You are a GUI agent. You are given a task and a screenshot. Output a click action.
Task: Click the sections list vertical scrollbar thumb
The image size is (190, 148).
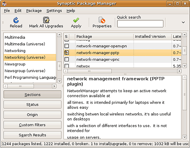pos(59,66)
